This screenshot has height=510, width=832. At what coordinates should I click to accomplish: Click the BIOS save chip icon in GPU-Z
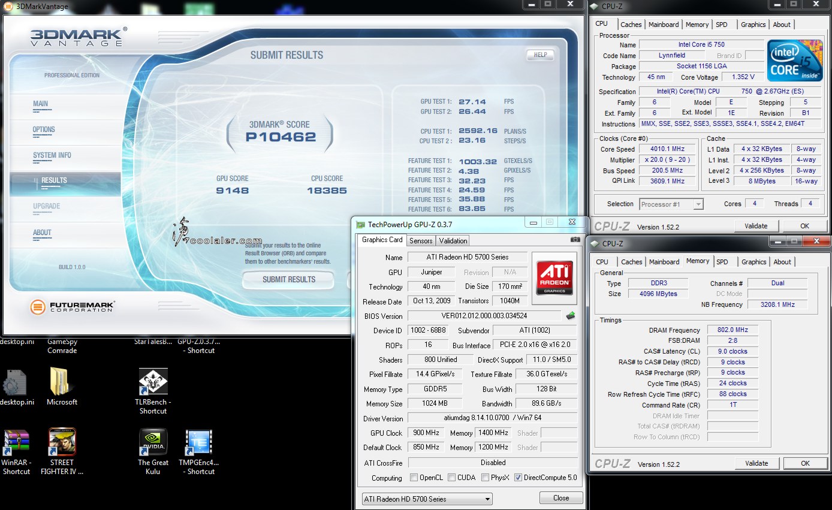click(570, 316)
